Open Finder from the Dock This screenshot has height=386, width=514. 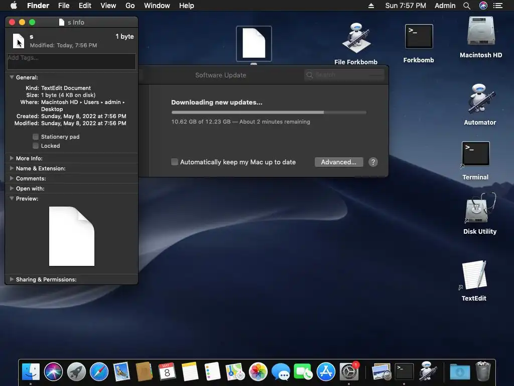(x=31, y=372)
